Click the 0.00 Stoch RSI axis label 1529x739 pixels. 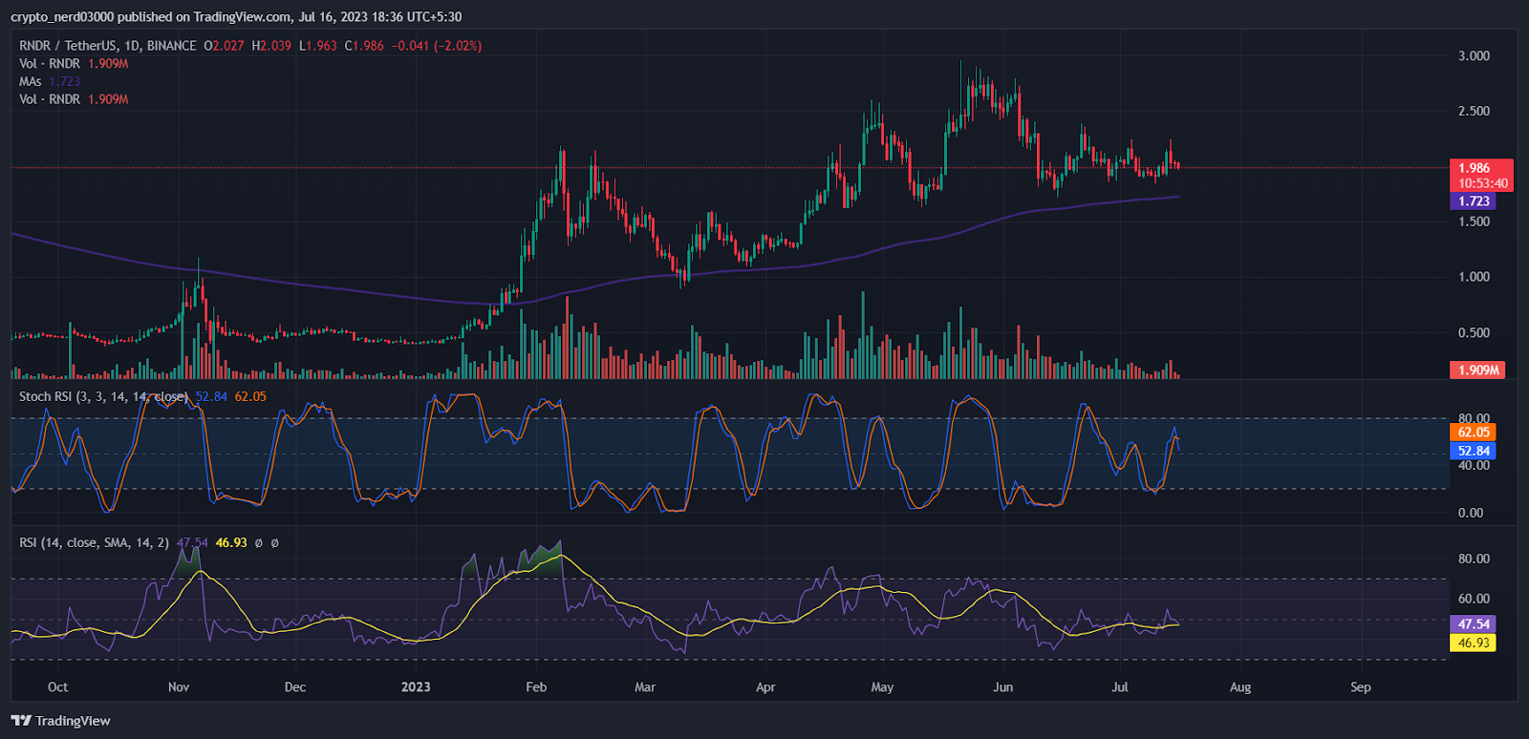tap(1471, 514)
